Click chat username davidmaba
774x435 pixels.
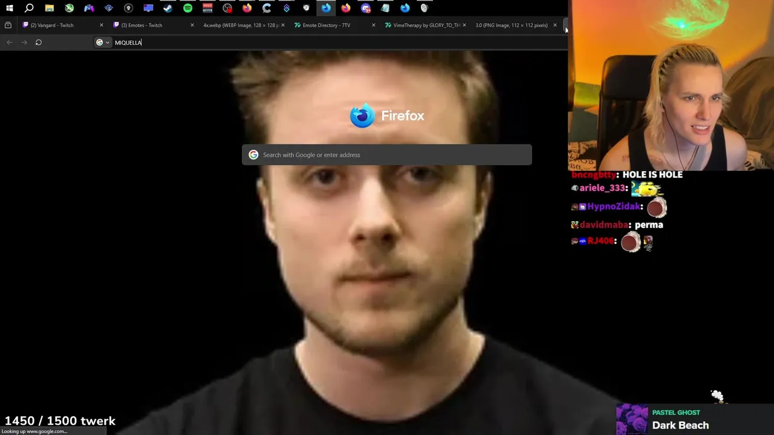[605, 225]
